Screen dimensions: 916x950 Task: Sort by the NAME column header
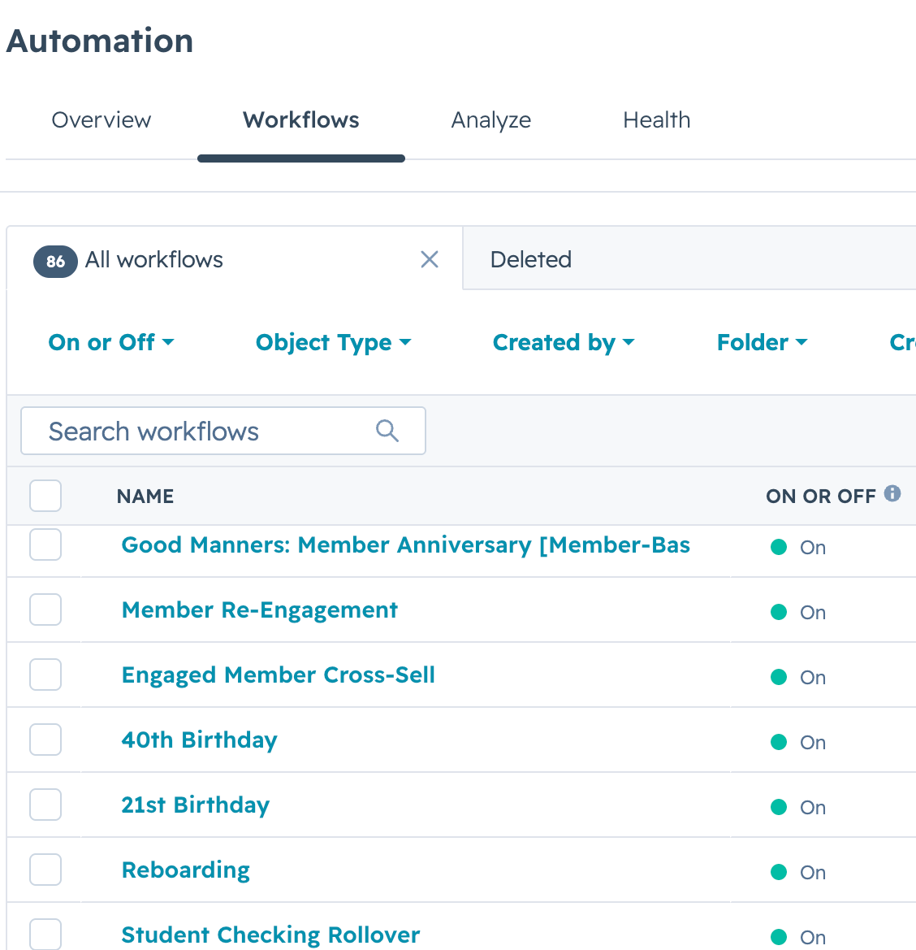point(145,497)
